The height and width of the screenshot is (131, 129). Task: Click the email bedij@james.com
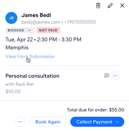pyautogui.click(x=41, y=22)
